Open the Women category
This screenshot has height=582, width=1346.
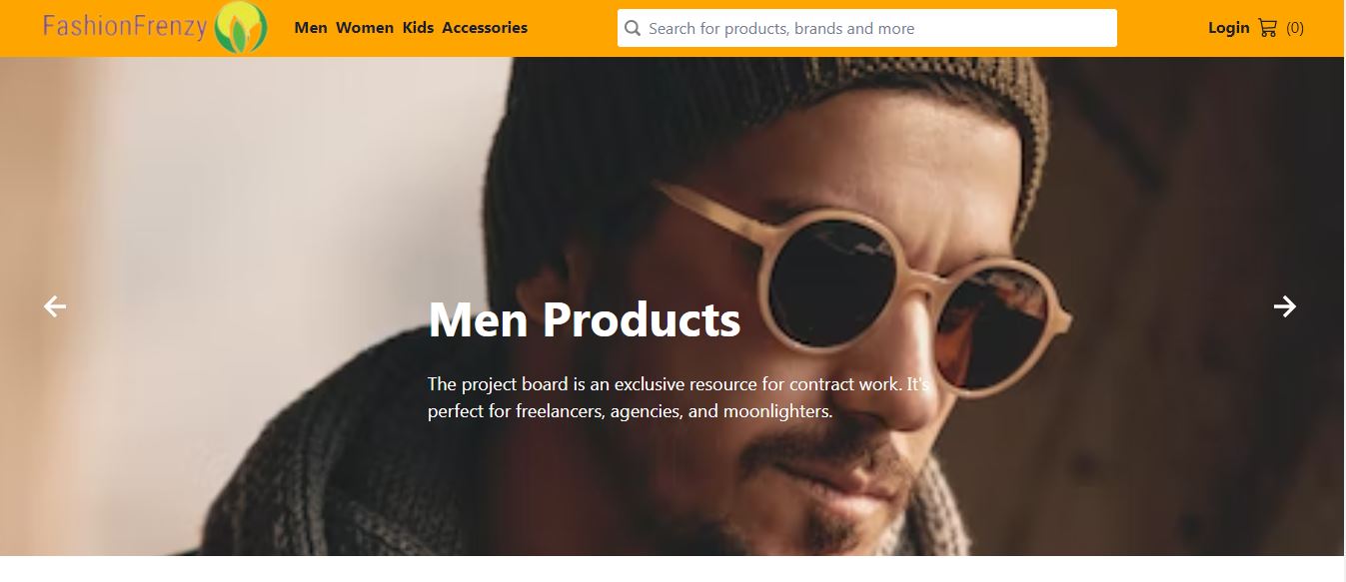(365, 28)
